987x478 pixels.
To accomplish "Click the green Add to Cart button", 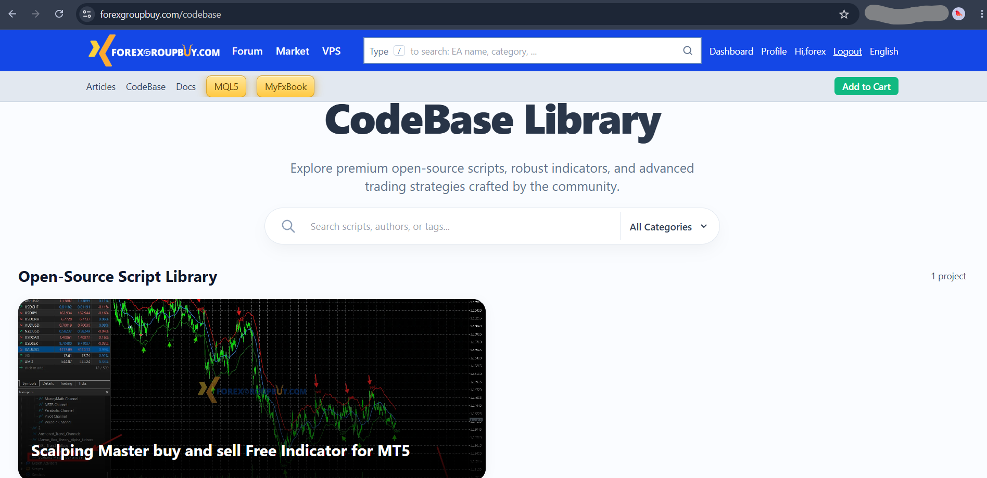I will [x=866, y=86].
